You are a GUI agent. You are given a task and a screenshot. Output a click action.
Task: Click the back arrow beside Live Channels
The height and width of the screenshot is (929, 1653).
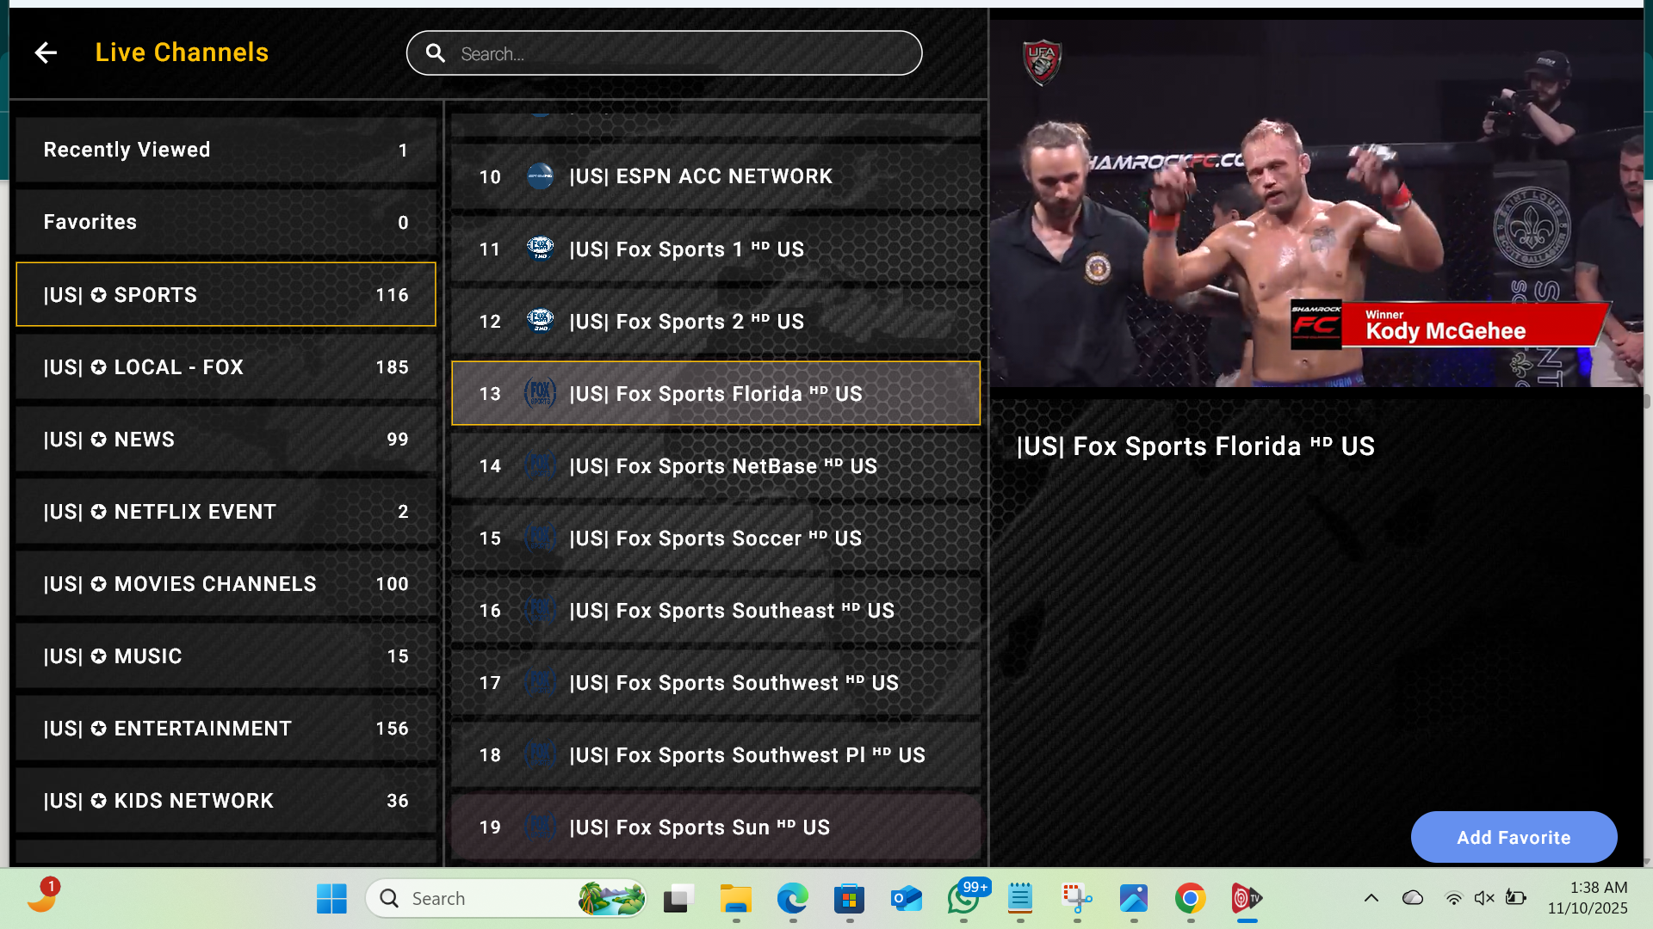[46, 52]
